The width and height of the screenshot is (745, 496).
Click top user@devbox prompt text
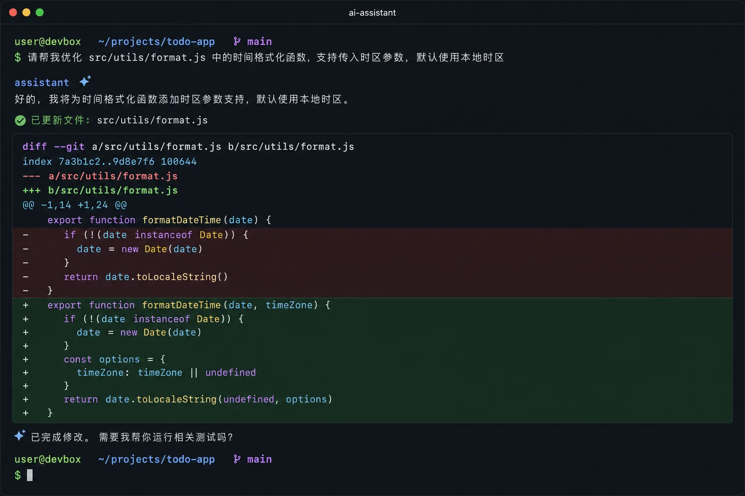(48, 42)
